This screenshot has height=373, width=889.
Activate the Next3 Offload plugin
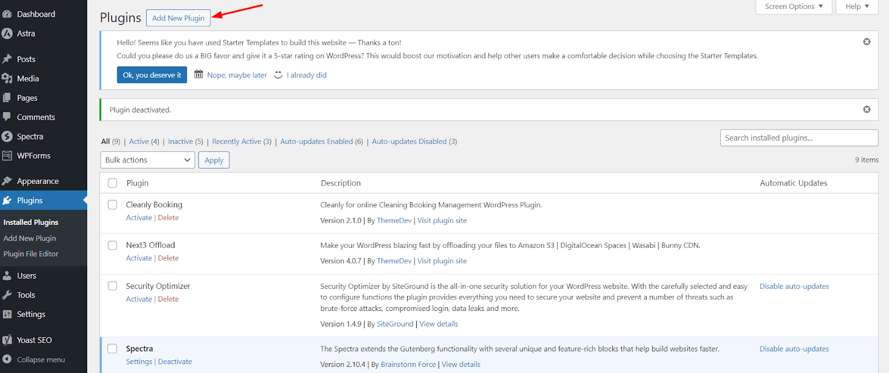[x=139, y=258]
